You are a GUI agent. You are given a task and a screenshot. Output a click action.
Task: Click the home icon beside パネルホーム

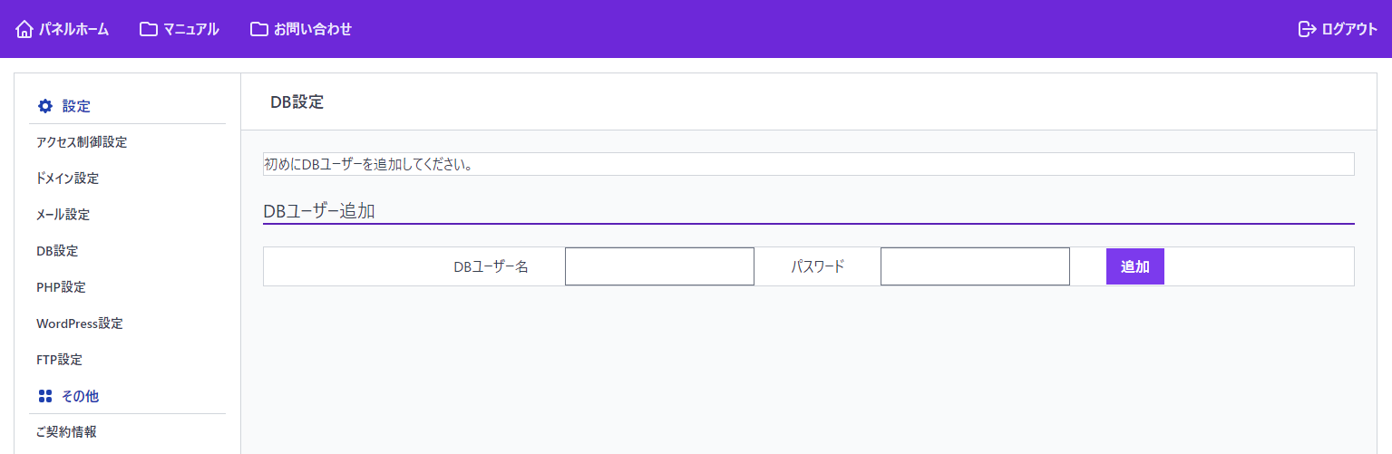coord(24,29)
